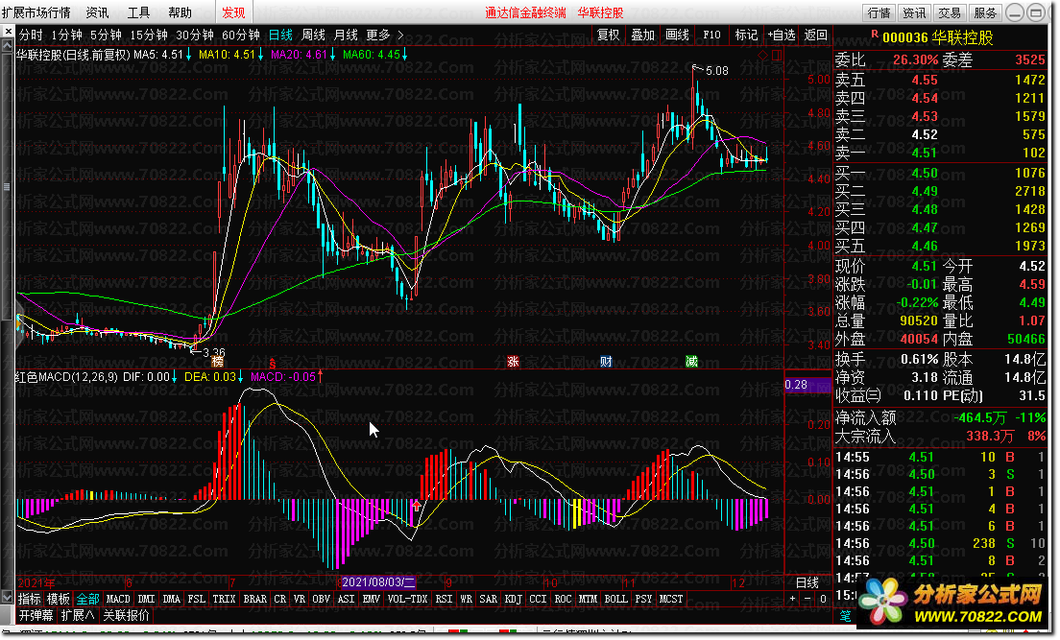Open the 复权 options

click(608, 36)
